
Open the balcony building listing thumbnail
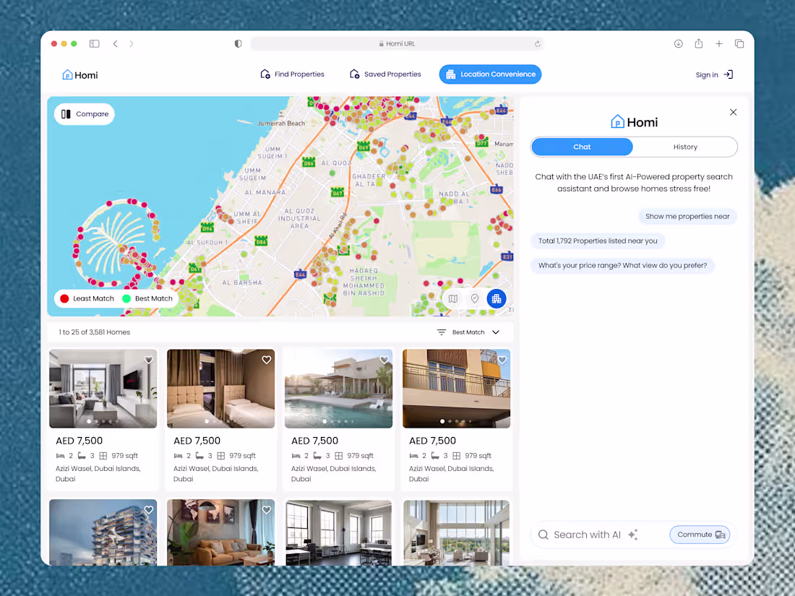pyautogui.click(x=456, y=388)
